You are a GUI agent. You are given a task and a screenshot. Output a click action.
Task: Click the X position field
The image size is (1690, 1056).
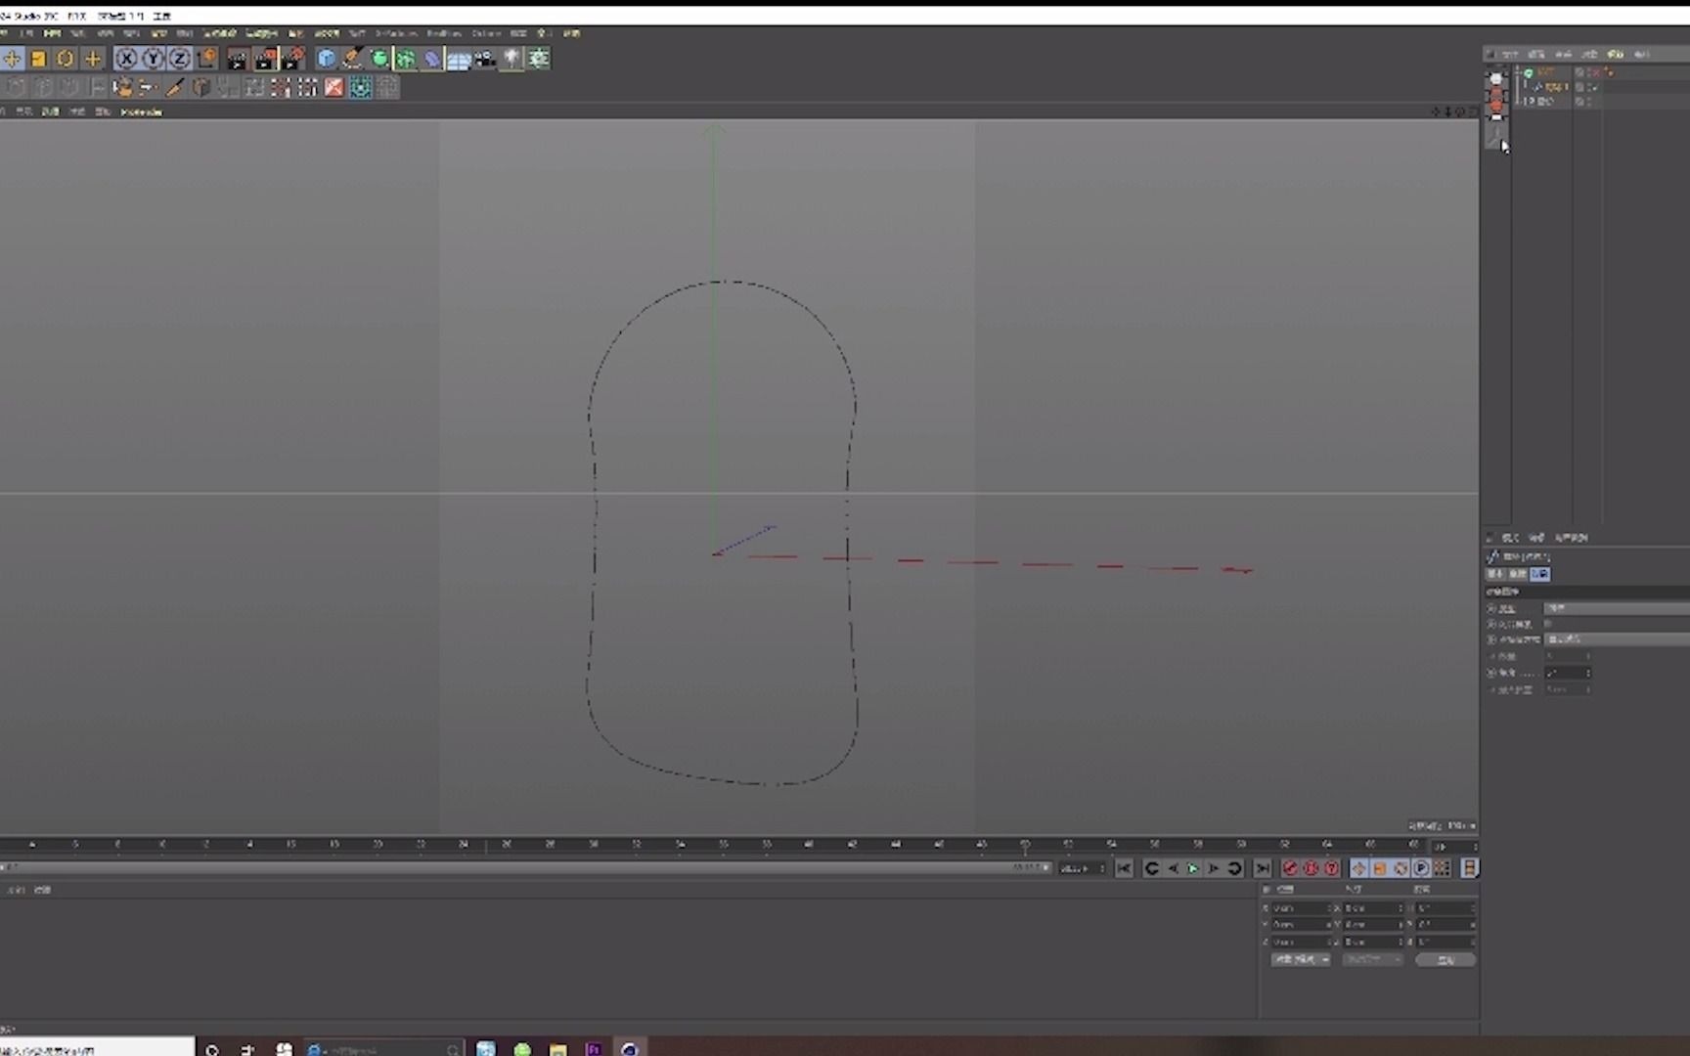[x=1301, y=908]
